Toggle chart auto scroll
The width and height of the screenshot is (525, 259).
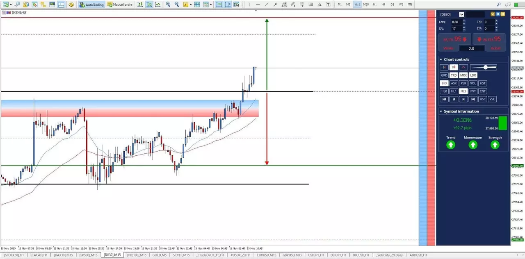tap(219, 4)
